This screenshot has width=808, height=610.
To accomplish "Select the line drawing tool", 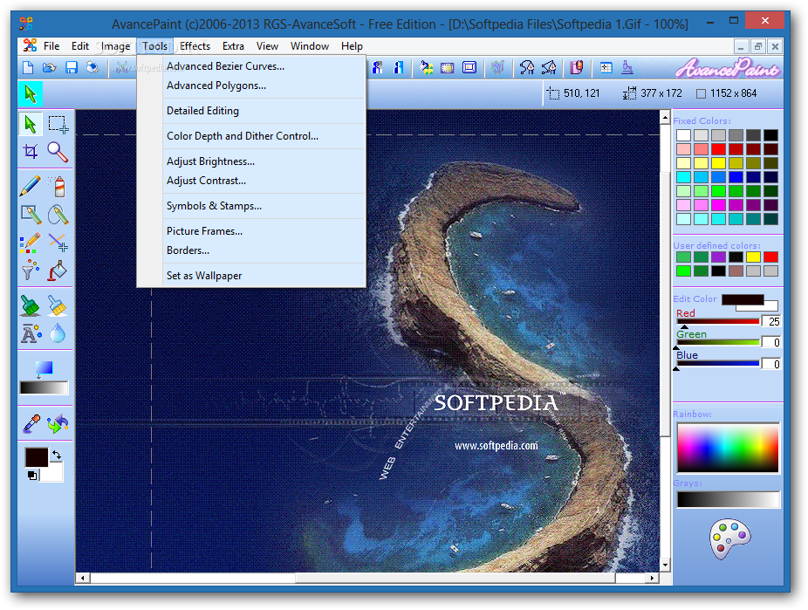I will (58, 242).
